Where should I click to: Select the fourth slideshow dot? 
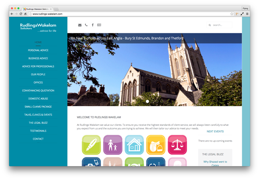[x=162, y=101]
